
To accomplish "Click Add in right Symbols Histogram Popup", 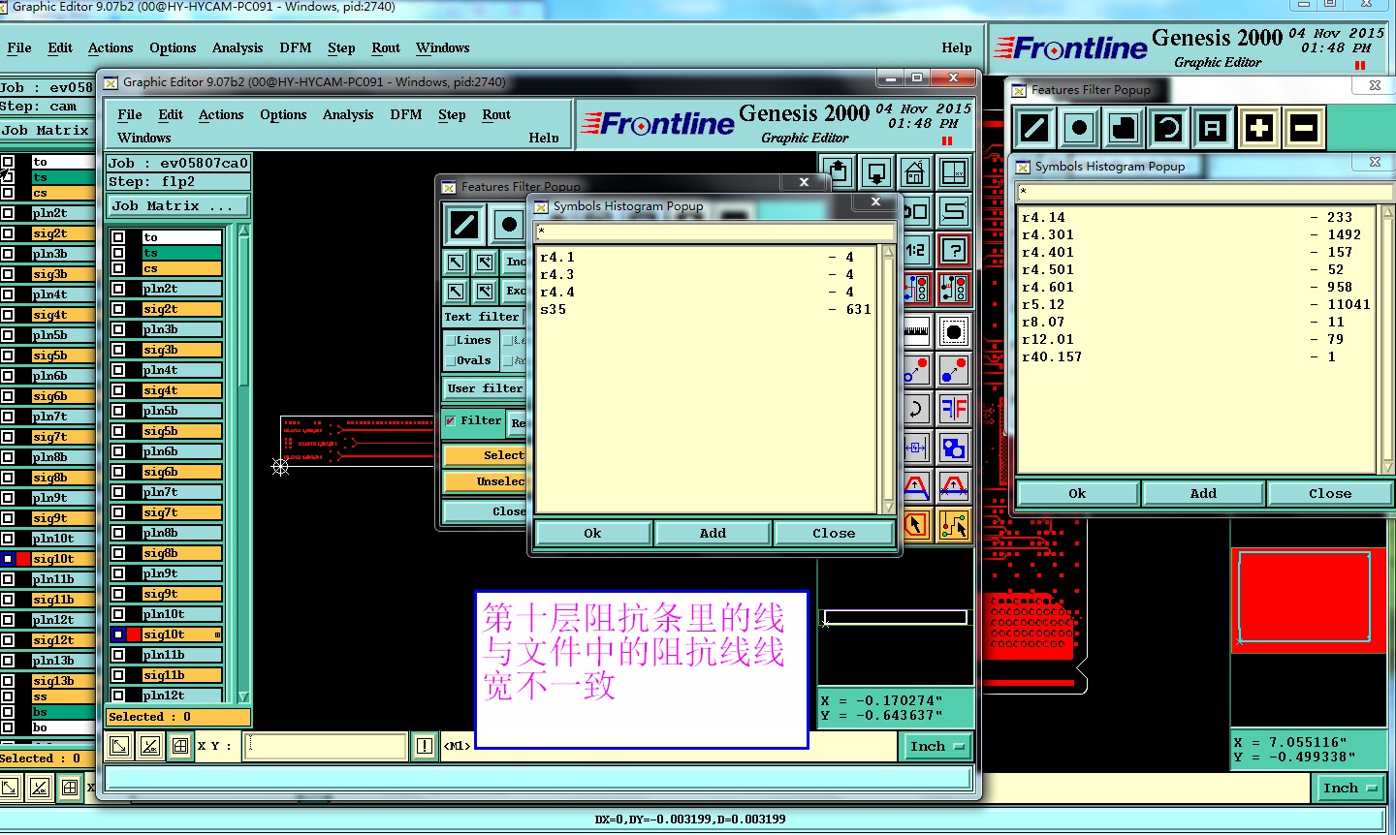I will tap(1203, 493).
